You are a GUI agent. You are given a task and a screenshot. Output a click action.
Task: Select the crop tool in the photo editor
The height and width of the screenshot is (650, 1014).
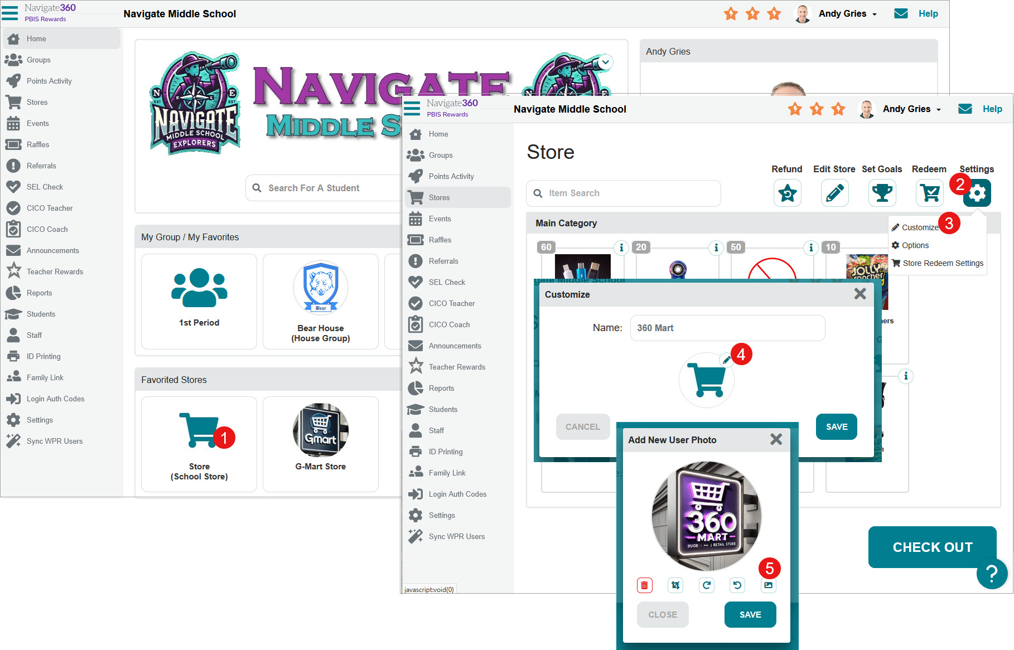click(675, 585)
